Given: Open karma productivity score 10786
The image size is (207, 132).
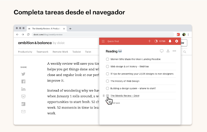Looking at the screenshot, I should pos(160,41).
